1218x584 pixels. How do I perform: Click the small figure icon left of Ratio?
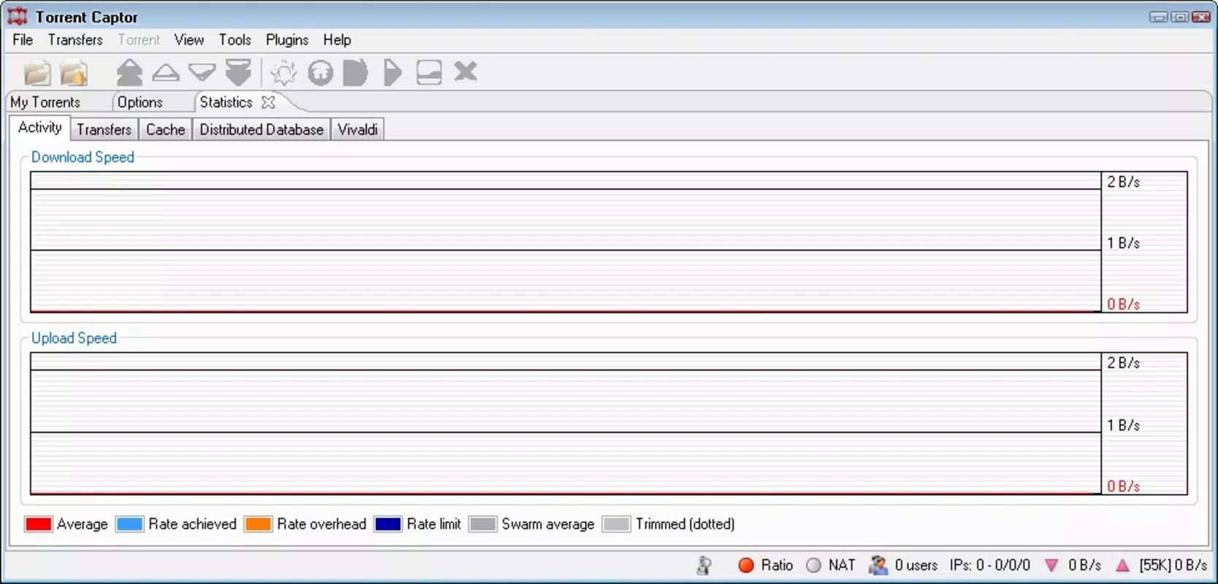pyautogui.click(x=704, y=565)
